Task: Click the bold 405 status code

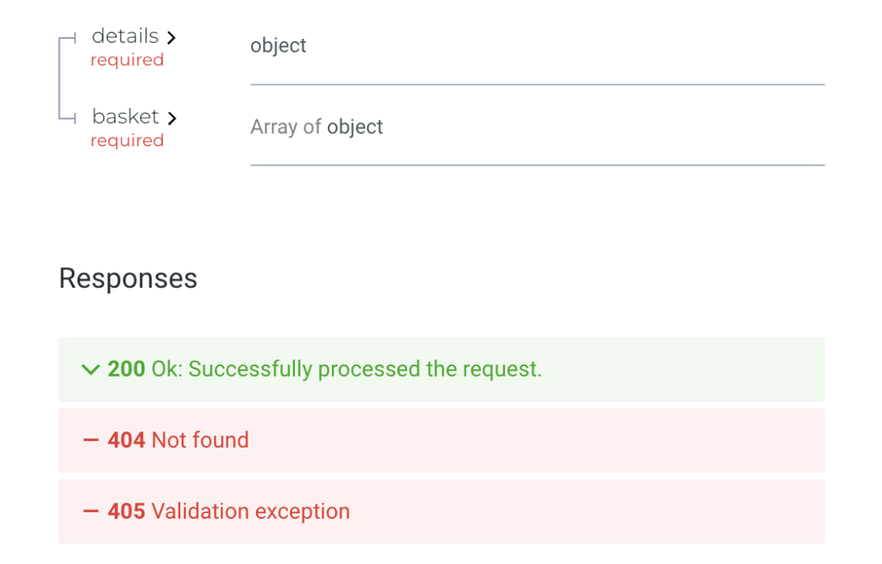Action: click(x=126, y=511)
